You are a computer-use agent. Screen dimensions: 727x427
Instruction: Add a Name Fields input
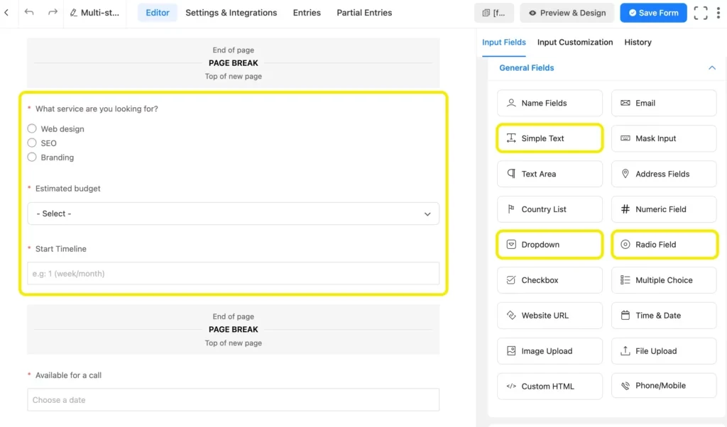(550, 103)
